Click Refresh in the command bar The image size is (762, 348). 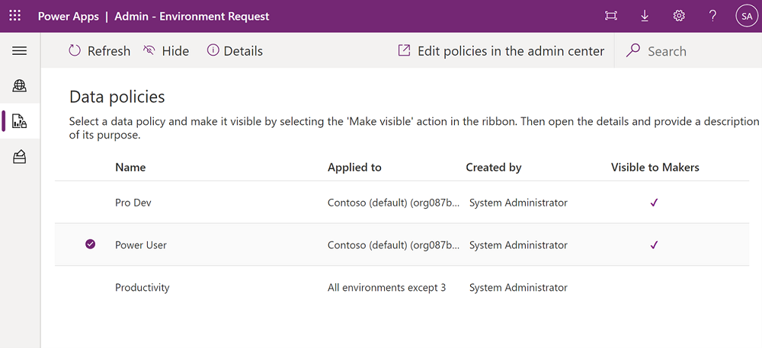(100, 51)
